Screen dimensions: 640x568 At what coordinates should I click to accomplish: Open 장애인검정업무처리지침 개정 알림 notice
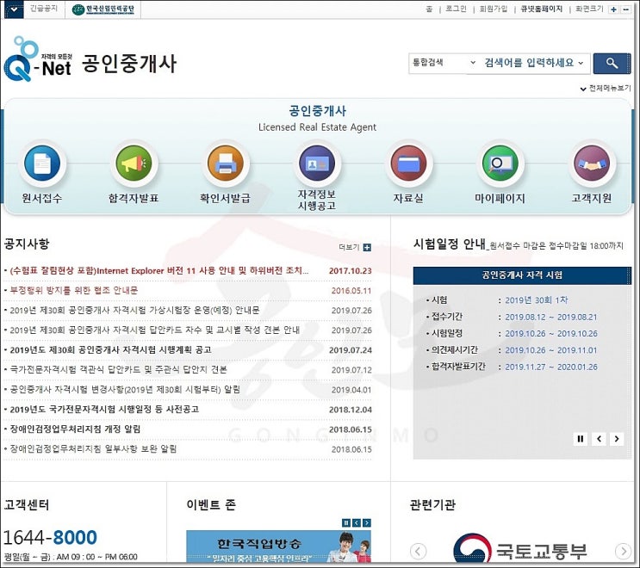point(75,429)
